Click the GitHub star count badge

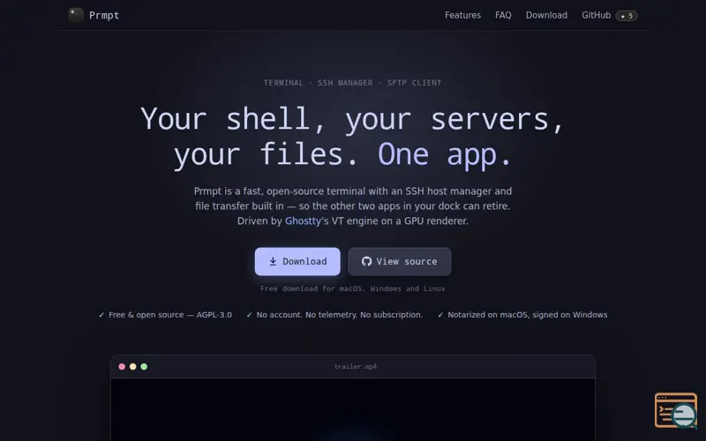coord(627,16)
